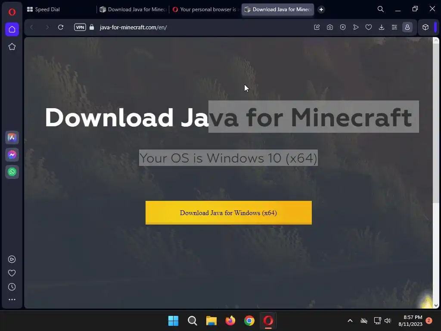Open the bookmarks star in the sidebar

(x=12, y=47)
